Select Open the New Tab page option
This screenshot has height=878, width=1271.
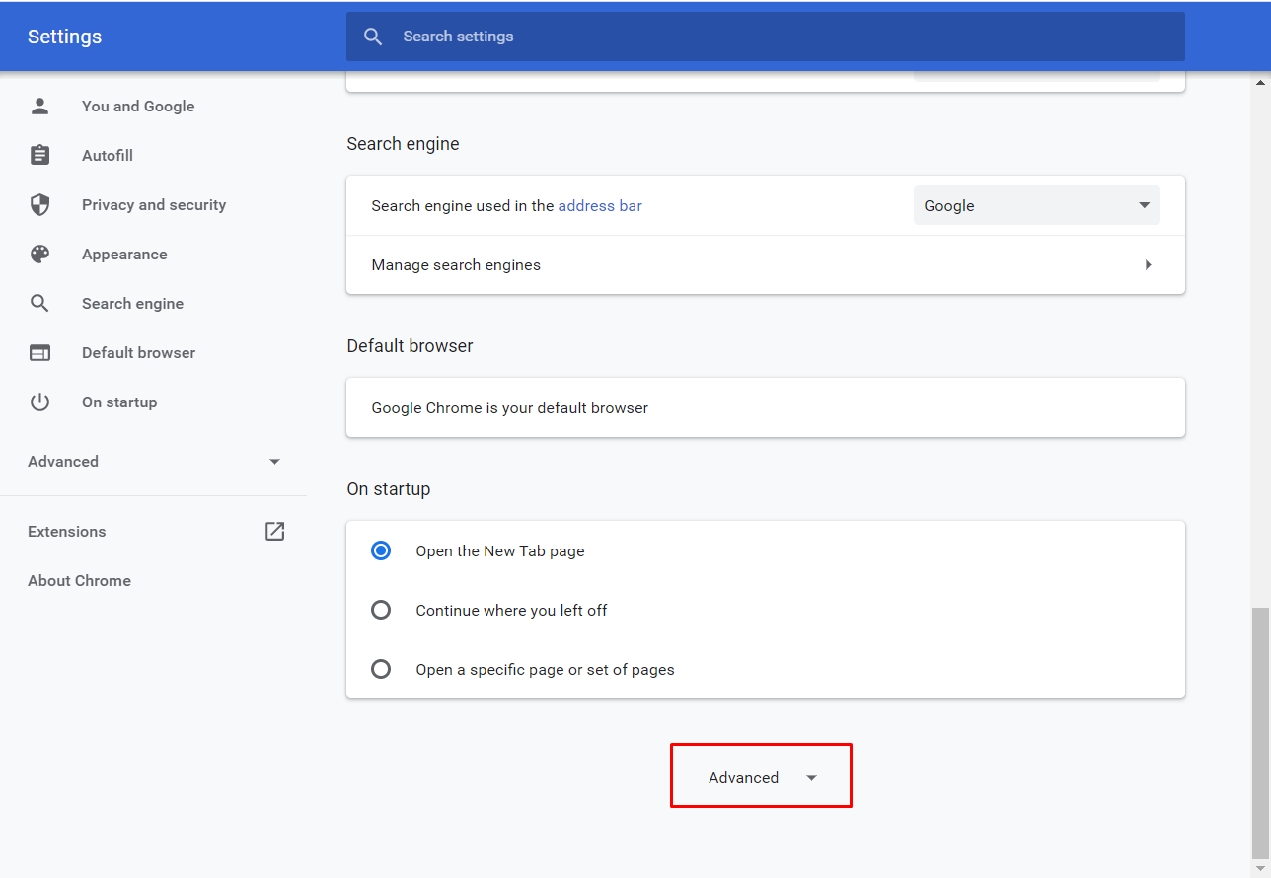coord(381,550)
